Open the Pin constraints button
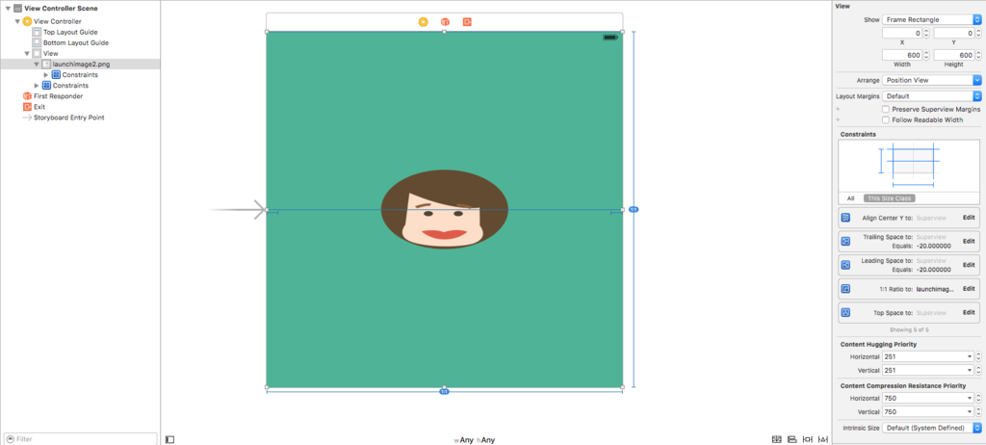 tap(808, 439)
